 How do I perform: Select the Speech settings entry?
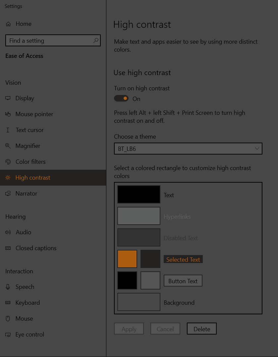25,287
